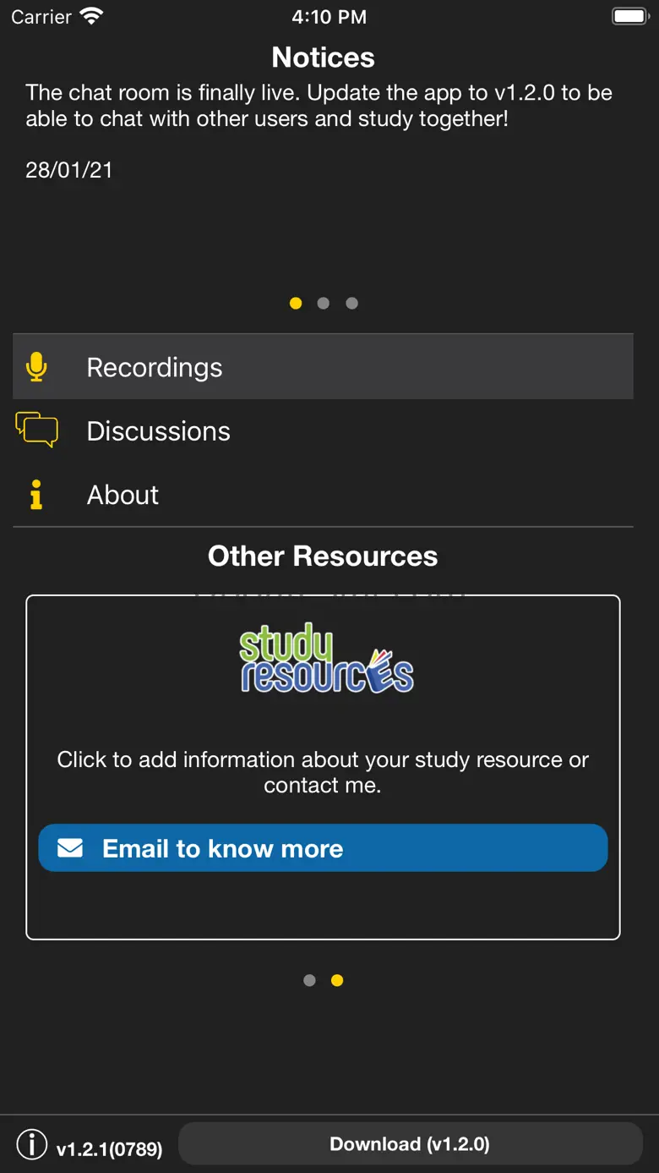Tap the v1.2.1(0789) version label
This screenshot has width=659, height=1173.
pyautogui.click(x=110, y=1148)
